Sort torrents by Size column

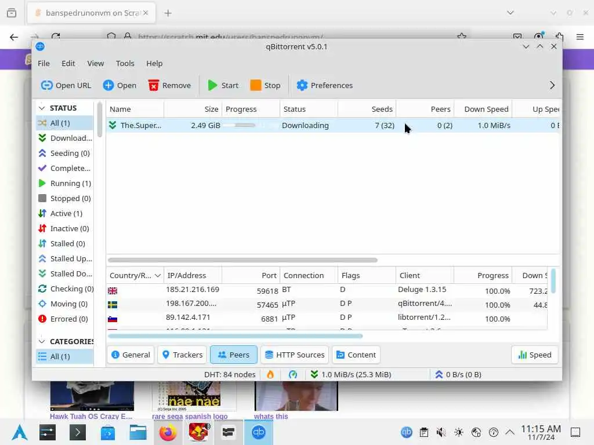[x=193, y=110]
